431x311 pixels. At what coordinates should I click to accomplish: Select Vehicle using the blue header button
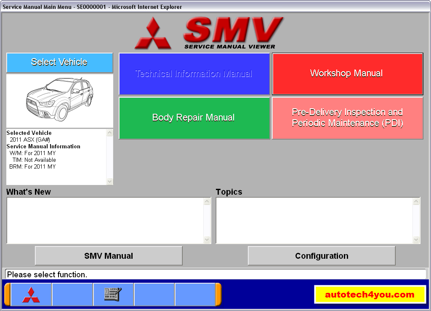coord(60,62)
